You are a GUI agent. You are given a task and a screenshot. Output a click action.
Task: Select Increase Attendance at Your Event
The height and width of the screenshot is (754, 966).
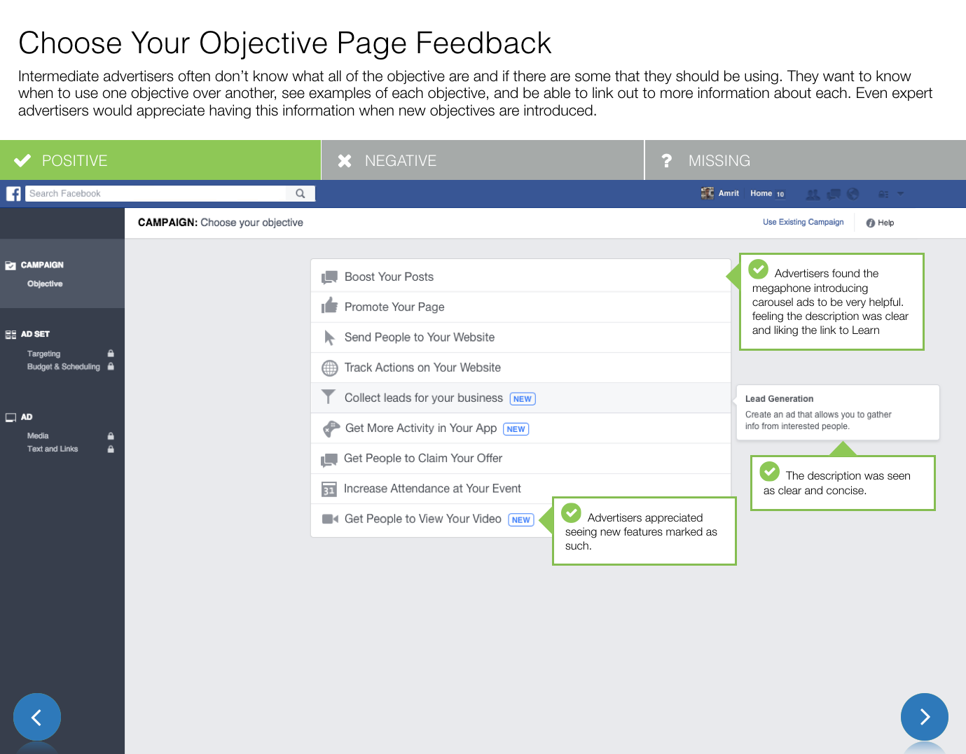click(x=520, y=489)
